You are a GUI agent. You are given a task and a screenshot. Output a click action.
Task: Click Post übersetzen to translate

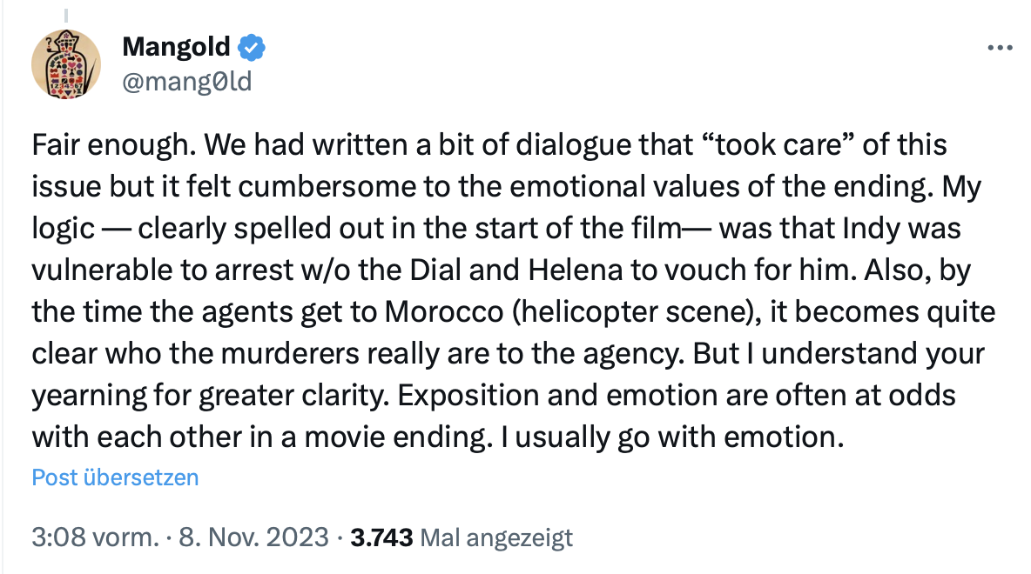[115, 477]
